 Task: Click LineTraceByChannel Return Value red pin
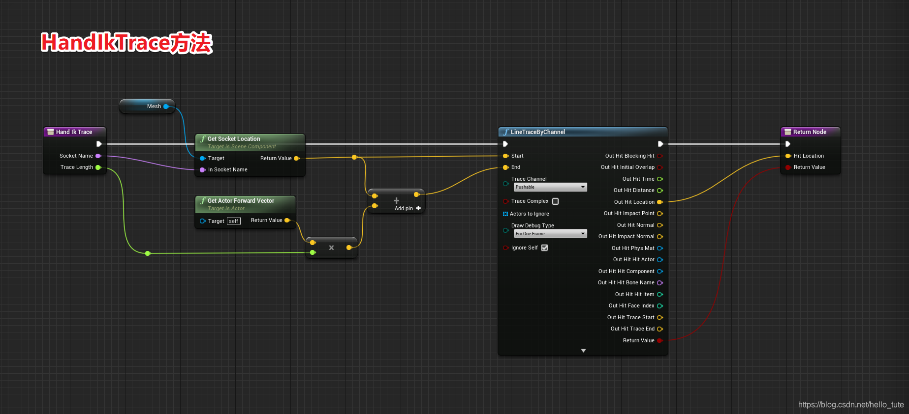(x=660, y=340)
